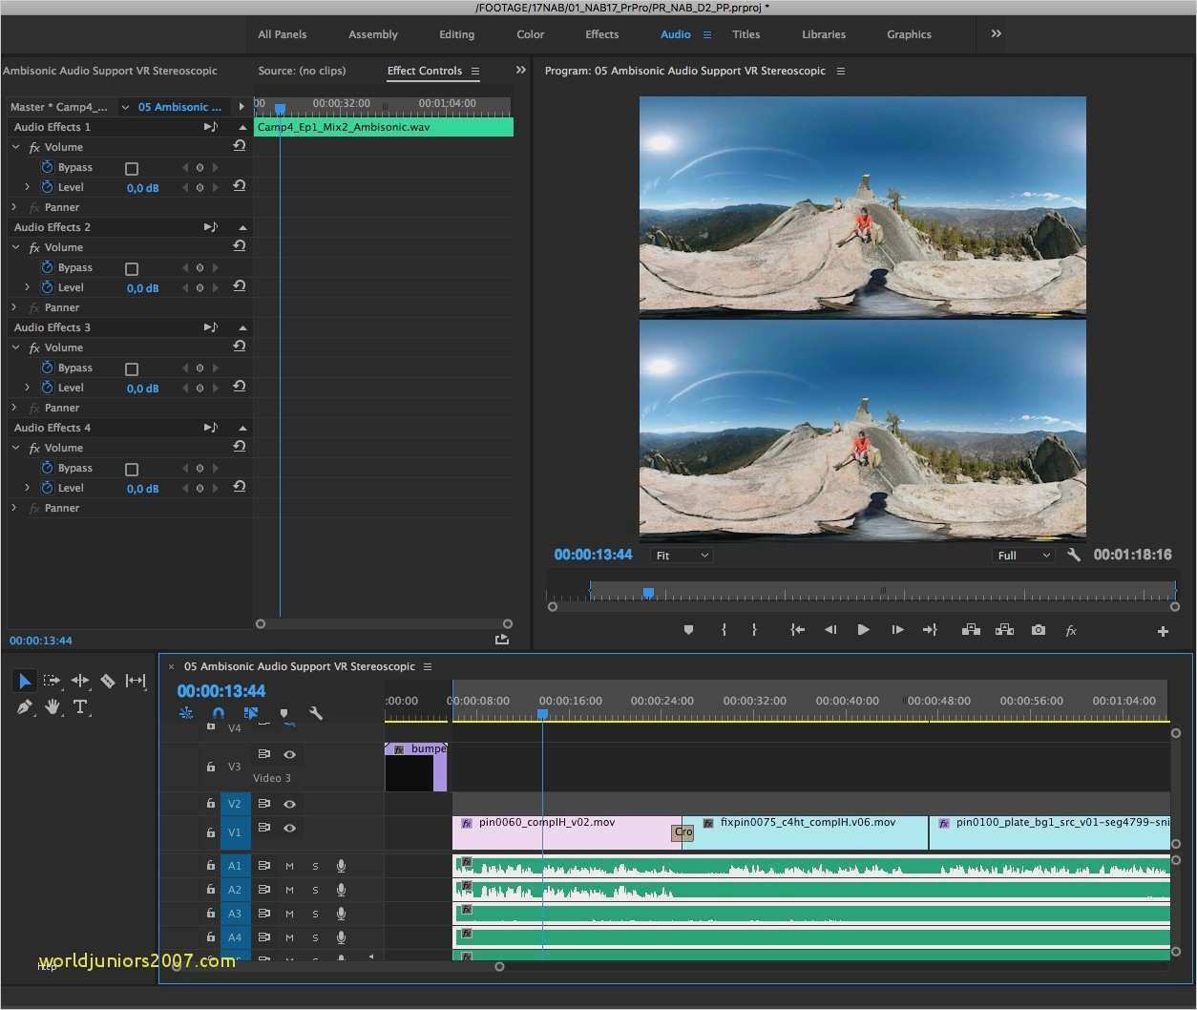Mute audio track A1
1197x1010 pixels.
click(289, 866)
